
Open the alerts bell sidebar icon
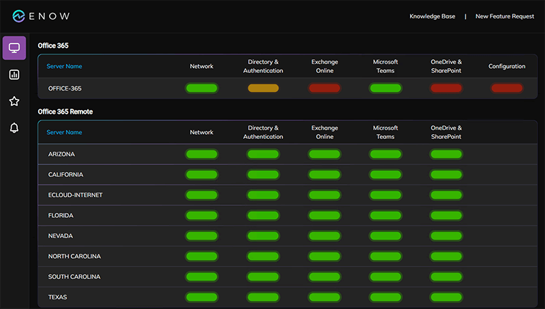14,128
